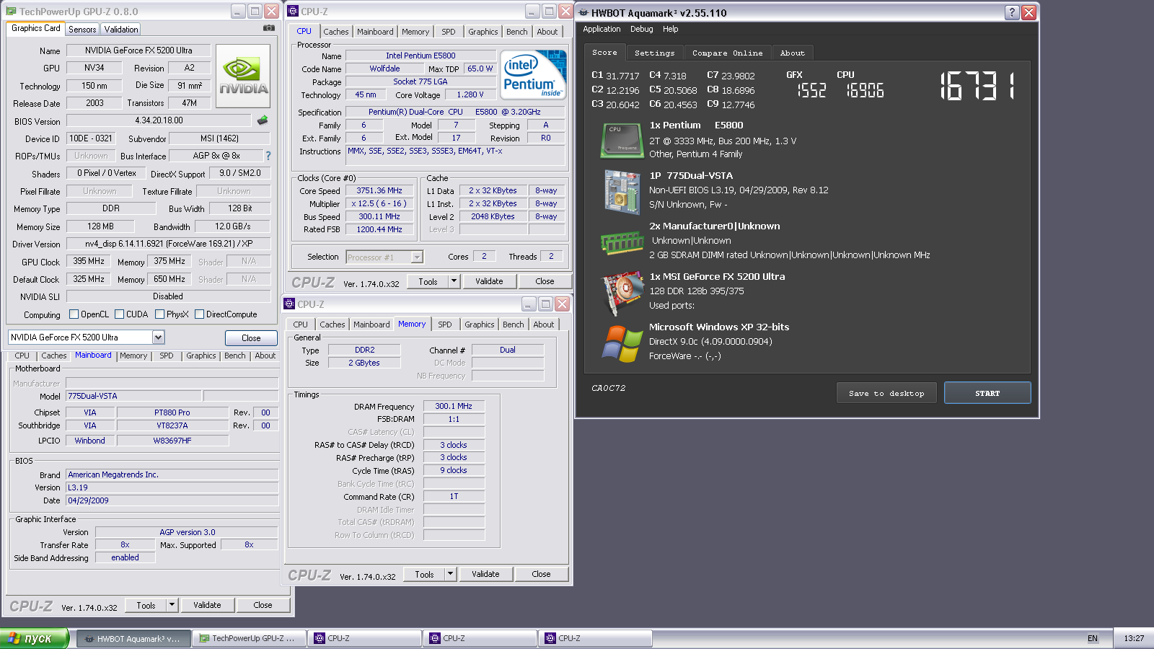1154x649 pixels.
Task: Click the START button in Aquamark
Action: tap(987, 393)
